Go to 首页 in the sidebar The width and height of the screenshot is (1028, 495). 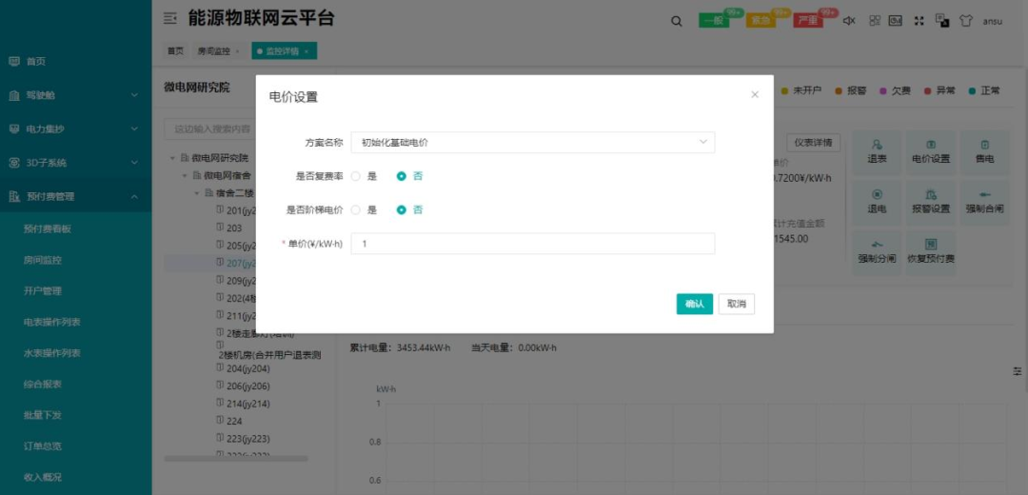tap(75, 61)
